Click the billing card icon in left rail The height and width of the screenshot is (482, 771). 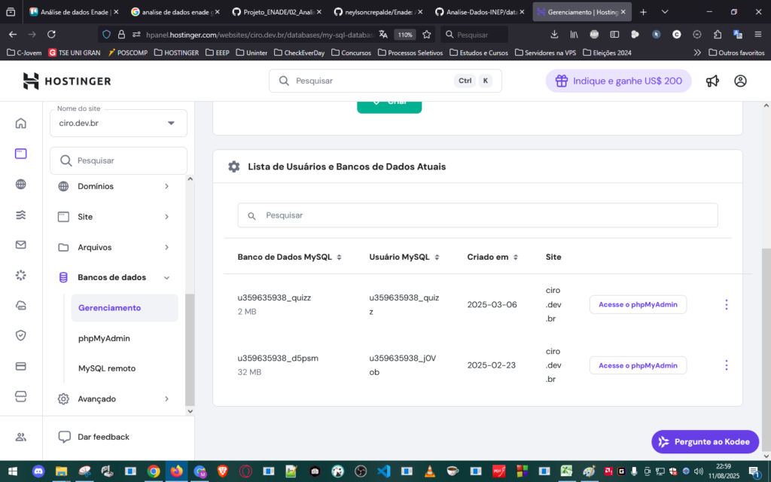21,366
